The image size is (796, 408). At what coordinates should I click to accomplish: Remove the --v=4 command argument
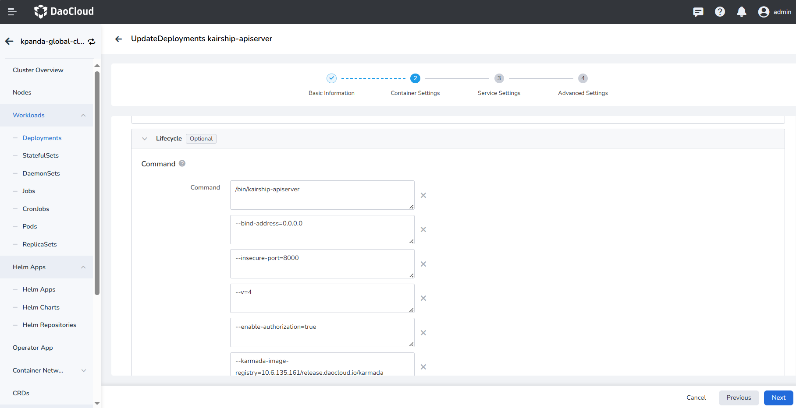pos(423,298)
